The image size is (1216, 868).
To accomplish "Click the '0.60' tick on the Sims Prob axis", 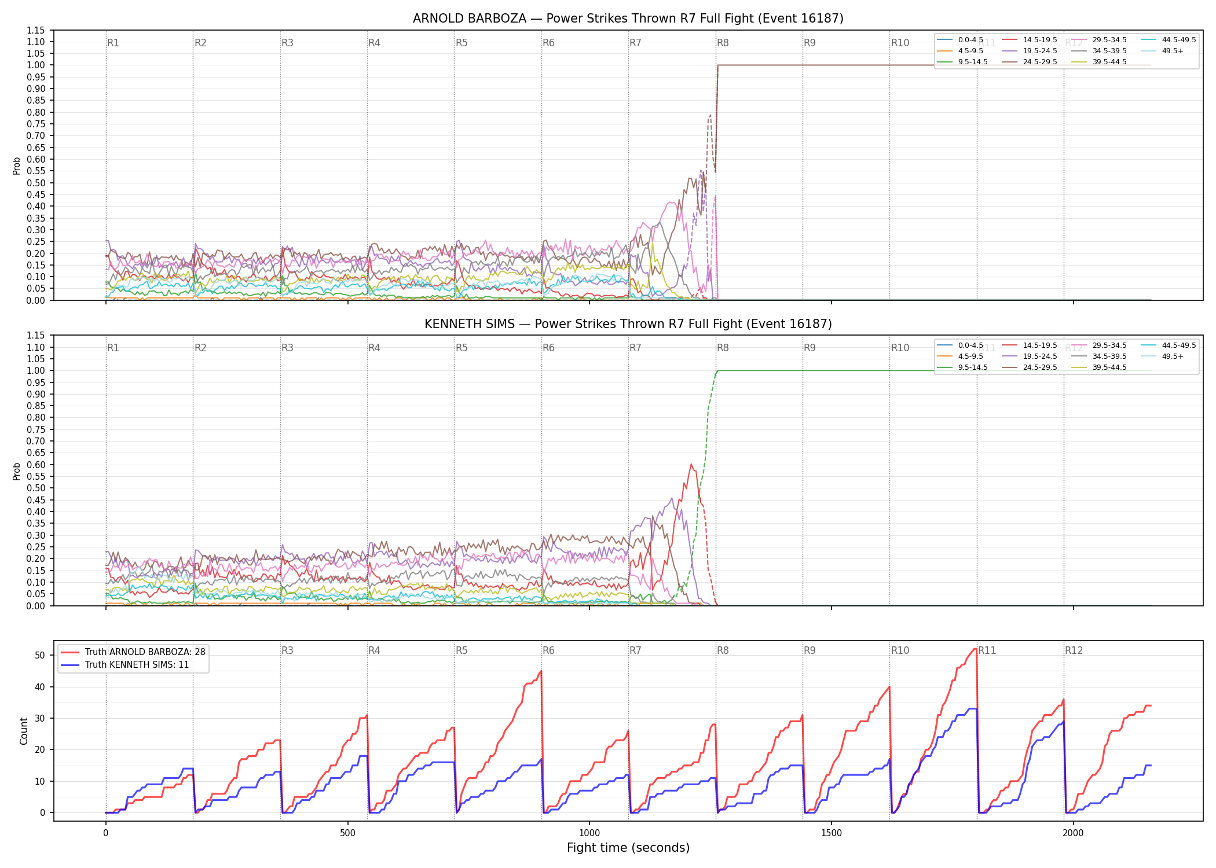I will (x=36, y=465).
